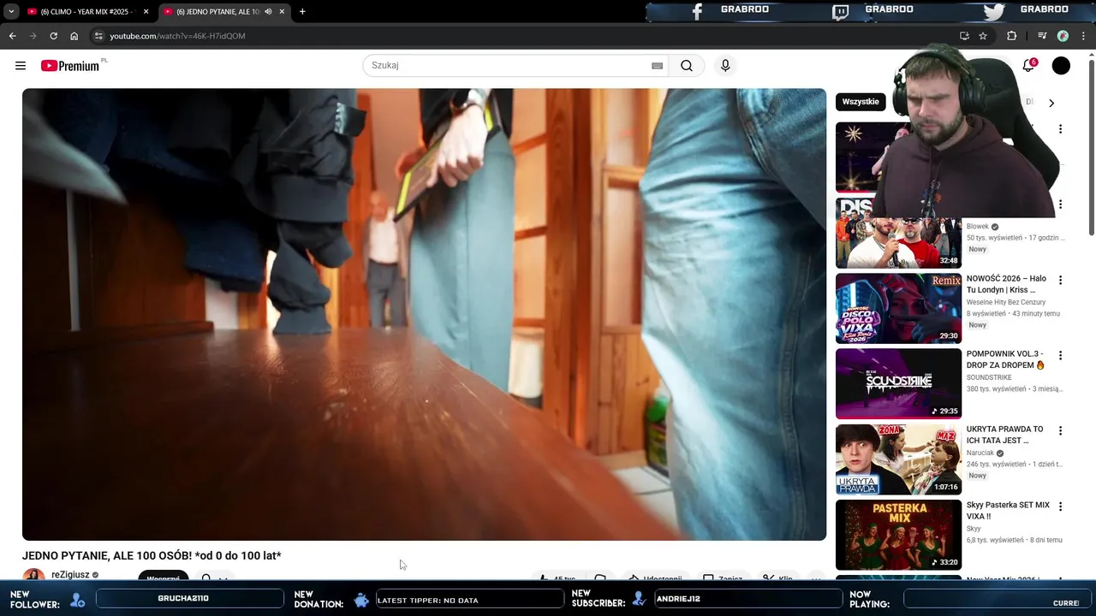Screen dimensions: 1096x616
Task: Click the Twitter GRABROO overlay badge
Action: point(1026,10)
